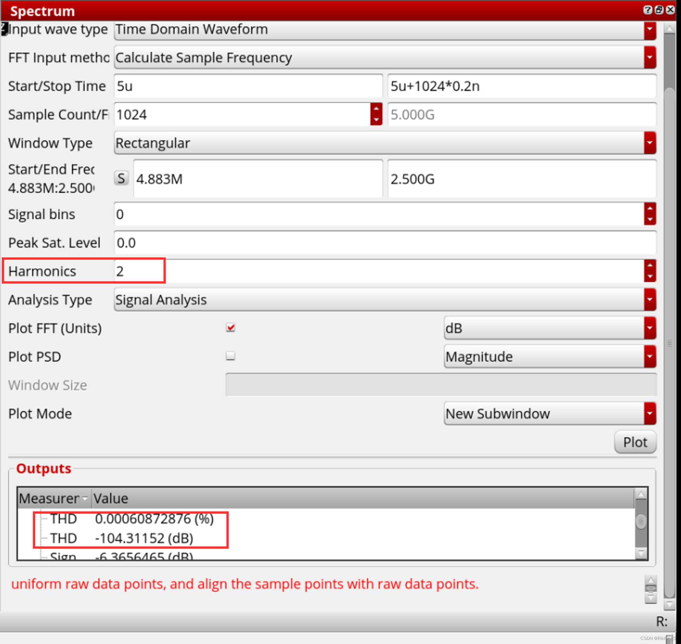Click main panel scrollbar down arrow
The image size is (681, 644).
click(670, 605)
